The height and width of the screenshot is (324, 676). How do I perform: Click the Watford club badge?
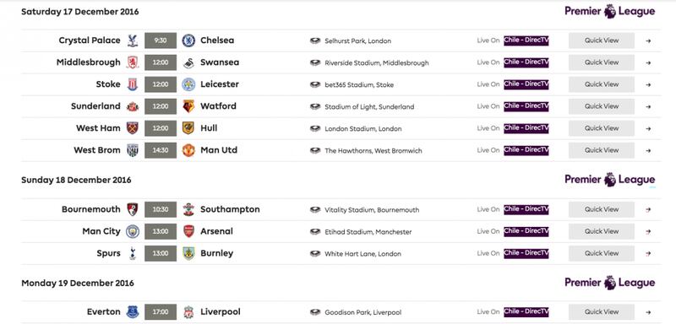[188, 106]
